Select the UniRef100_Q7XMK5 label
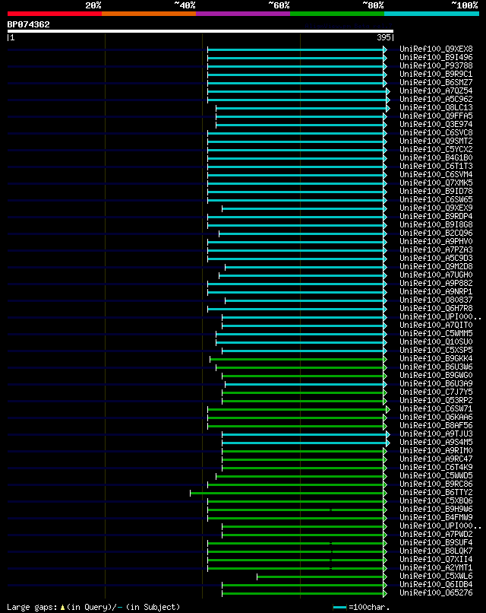Screen dimensions: 486x613 (436, 183)
